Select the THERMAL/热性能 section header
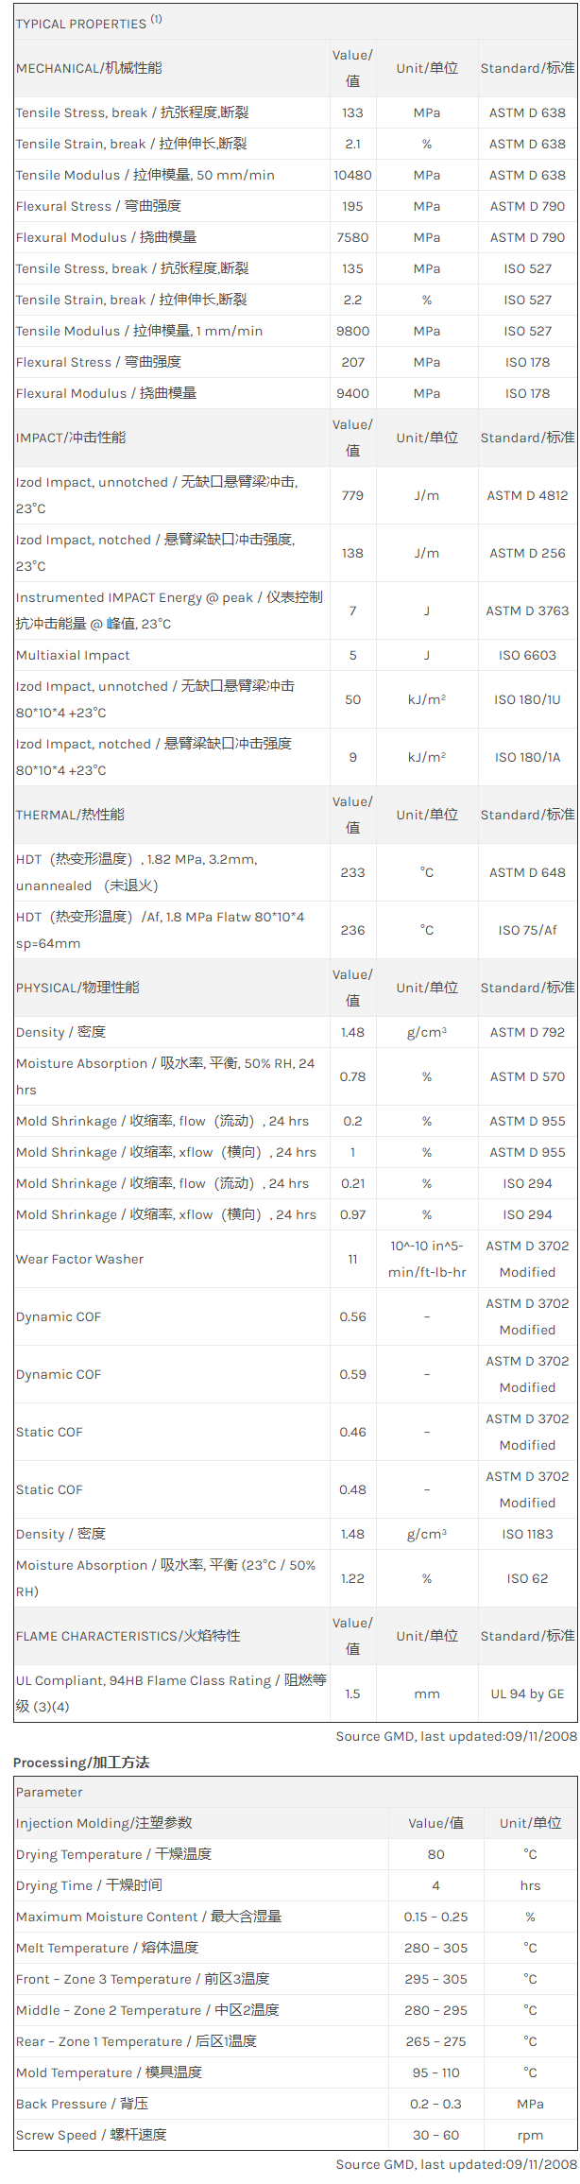 [70, 815]
